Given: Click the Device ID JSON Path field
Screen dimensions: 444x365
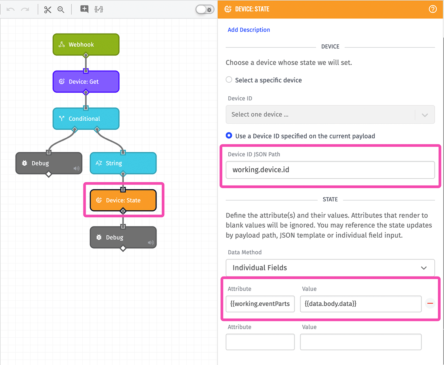Looking at the screenshot, I should (x=330, y=170).
